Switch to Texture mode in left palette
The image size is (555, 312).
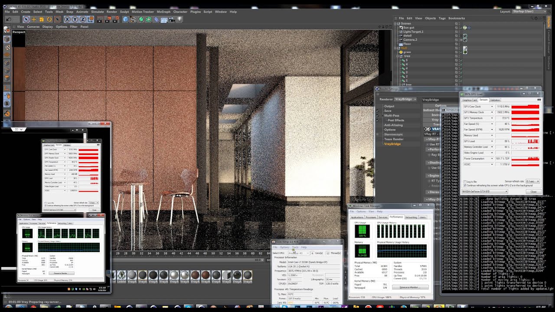tap(7, 47)
